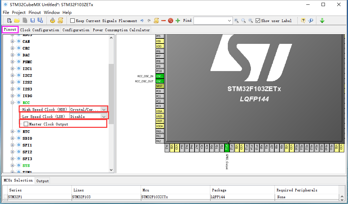Screen dimensions: 348x204
Task: Click the Package column header
Action: pyautogui.click(x=242, y=190)
